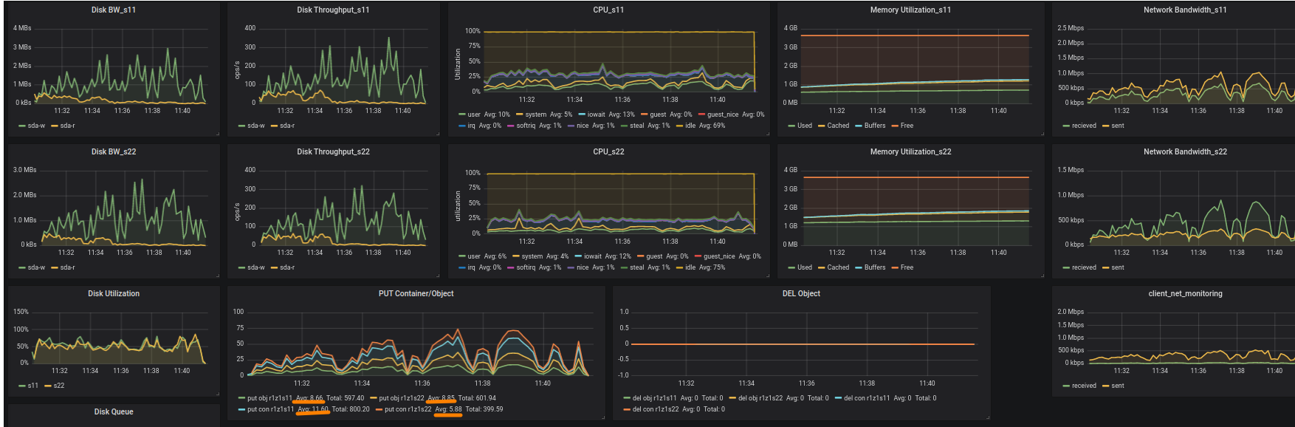Open the CPU_s22 panel title menu
The height and width of the screenshot is (427, 1295).
click(x=608, y=151)
